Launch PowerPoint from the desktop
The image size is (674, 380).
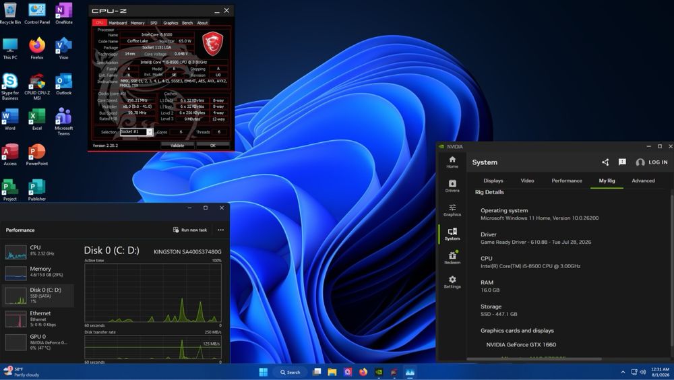click(37, 155)
